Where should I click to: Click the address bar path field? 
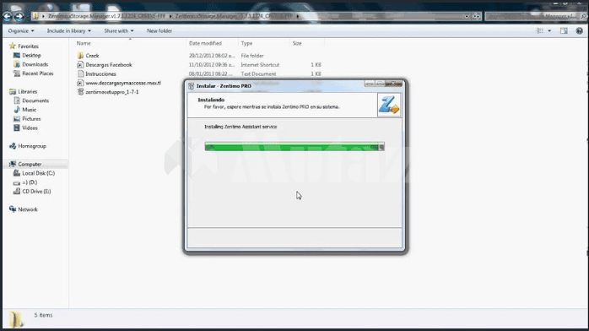pos(246,16)
